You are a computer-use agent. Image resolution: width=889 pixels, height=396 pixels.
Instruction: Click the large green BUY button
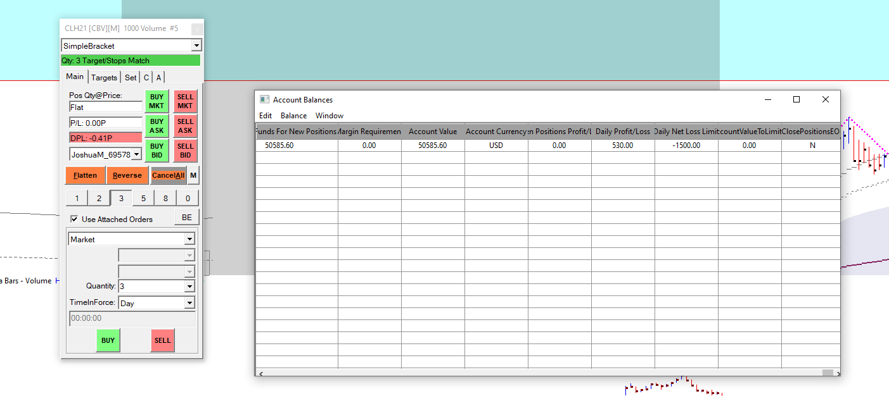pyautogui.click(x=108, y=340)
